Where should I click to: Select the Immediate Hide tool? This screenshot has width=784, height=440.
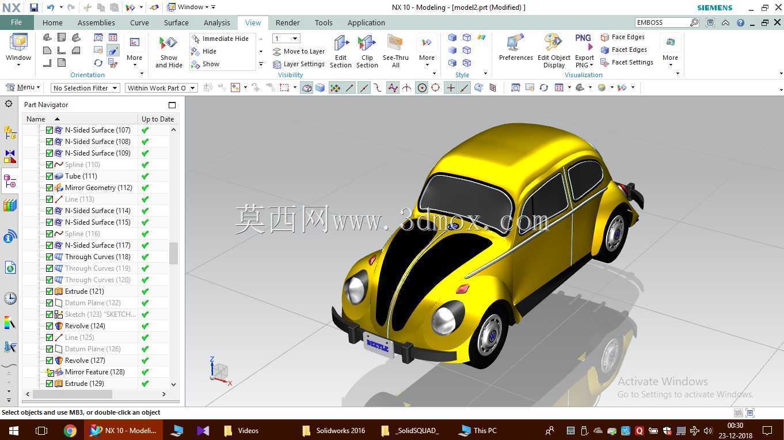[x=219, y=39]
